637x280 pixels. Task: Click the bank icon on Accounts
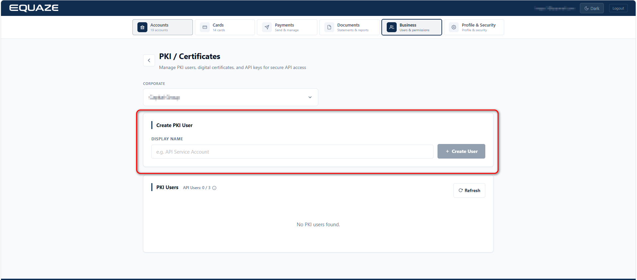coord(142,27)
